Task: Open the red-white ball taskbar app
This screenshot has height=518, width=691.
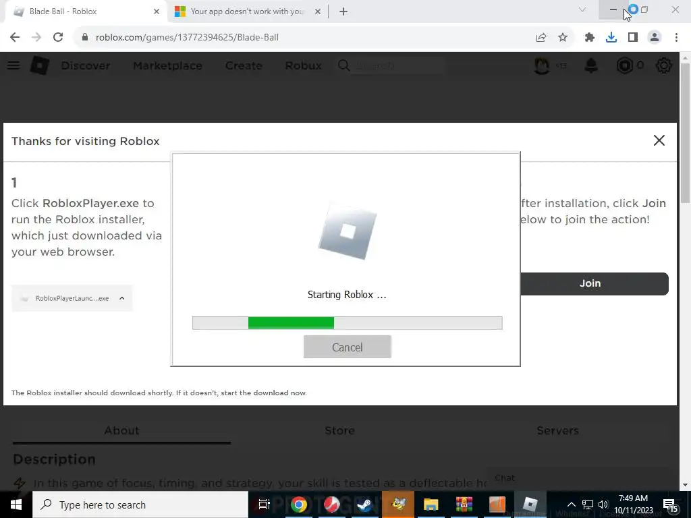Action: tap(331, 505)
